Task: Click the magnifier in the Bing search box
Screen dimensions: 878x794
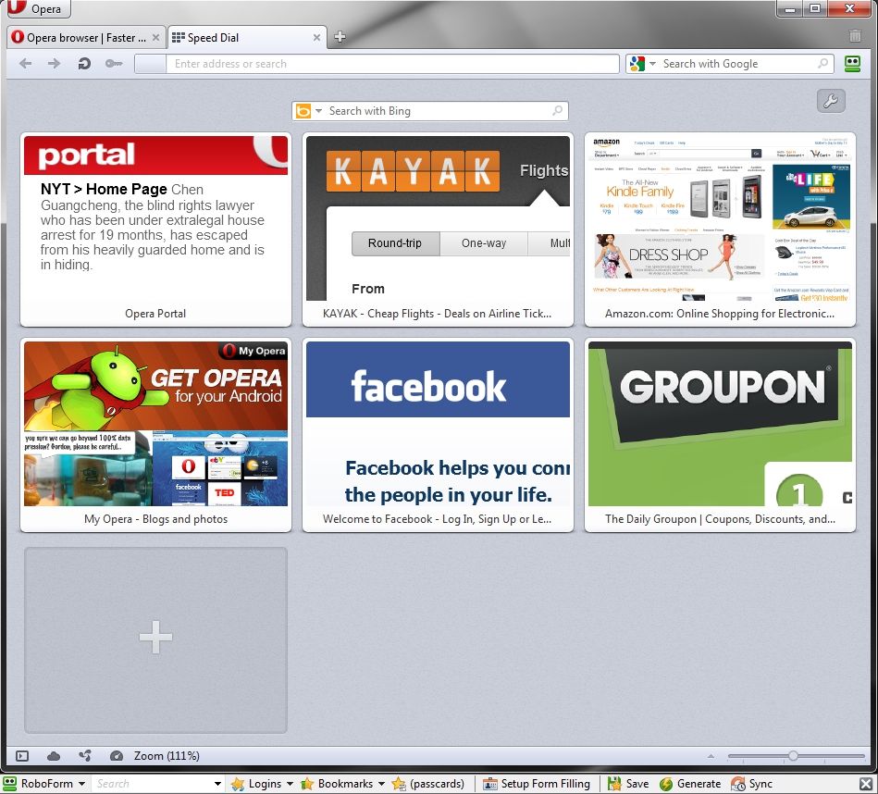Action: (557, 111)
